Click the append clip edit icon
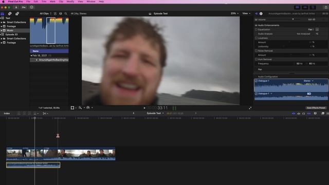The image size is (329, 185). coord(30,114)
